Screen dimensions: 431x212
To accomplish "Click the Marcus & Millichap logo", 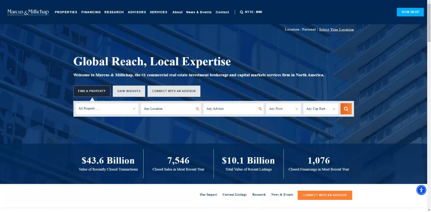I will tap(28, 12).
